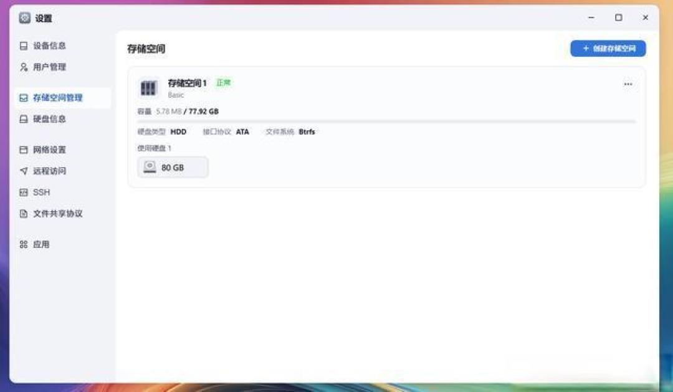Click the HDD disk type value
673x392 pixels.
tap(179, 132)
